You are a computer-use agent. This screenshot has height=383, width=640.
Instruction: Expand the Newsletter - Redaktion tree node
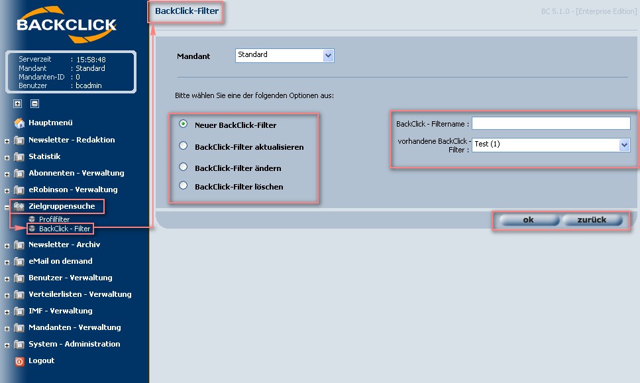7,141
